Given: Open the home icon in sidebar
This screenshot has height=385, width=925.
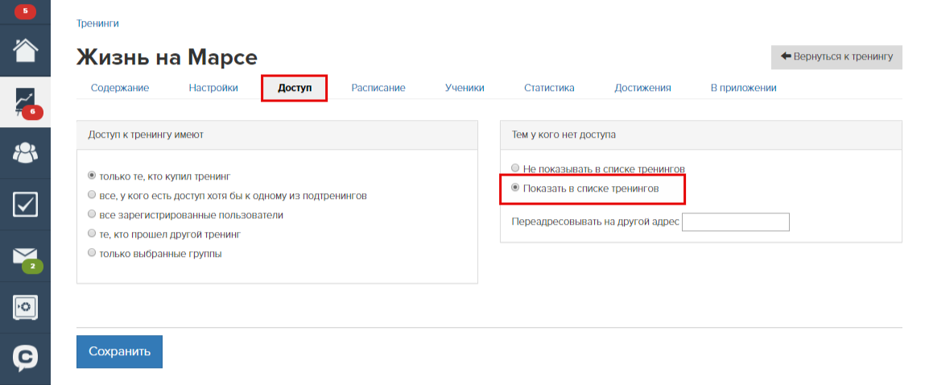Looking at the screenshot, I should [26, 50].
